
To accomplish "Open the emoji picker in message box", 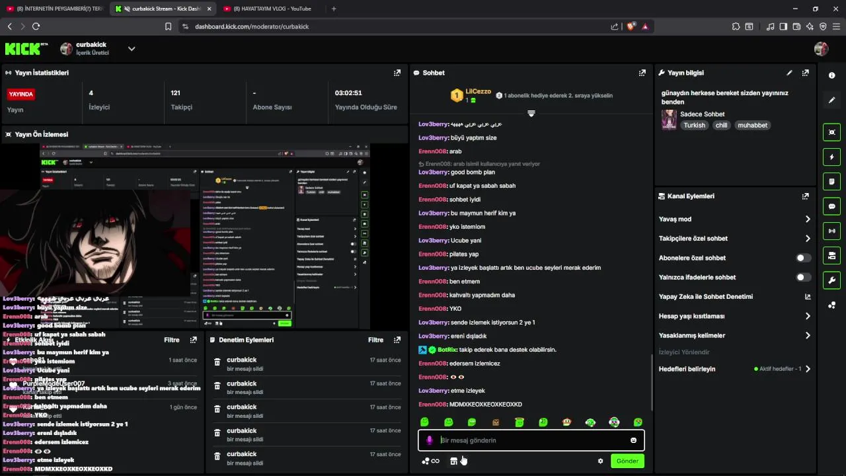I will [x=633, y=440].
